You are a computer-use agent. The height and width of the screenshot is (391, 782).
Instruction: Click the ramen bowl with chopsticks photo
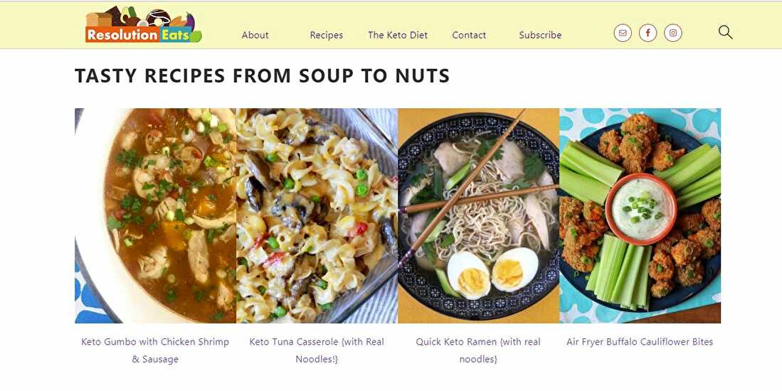tap(478, 215)
